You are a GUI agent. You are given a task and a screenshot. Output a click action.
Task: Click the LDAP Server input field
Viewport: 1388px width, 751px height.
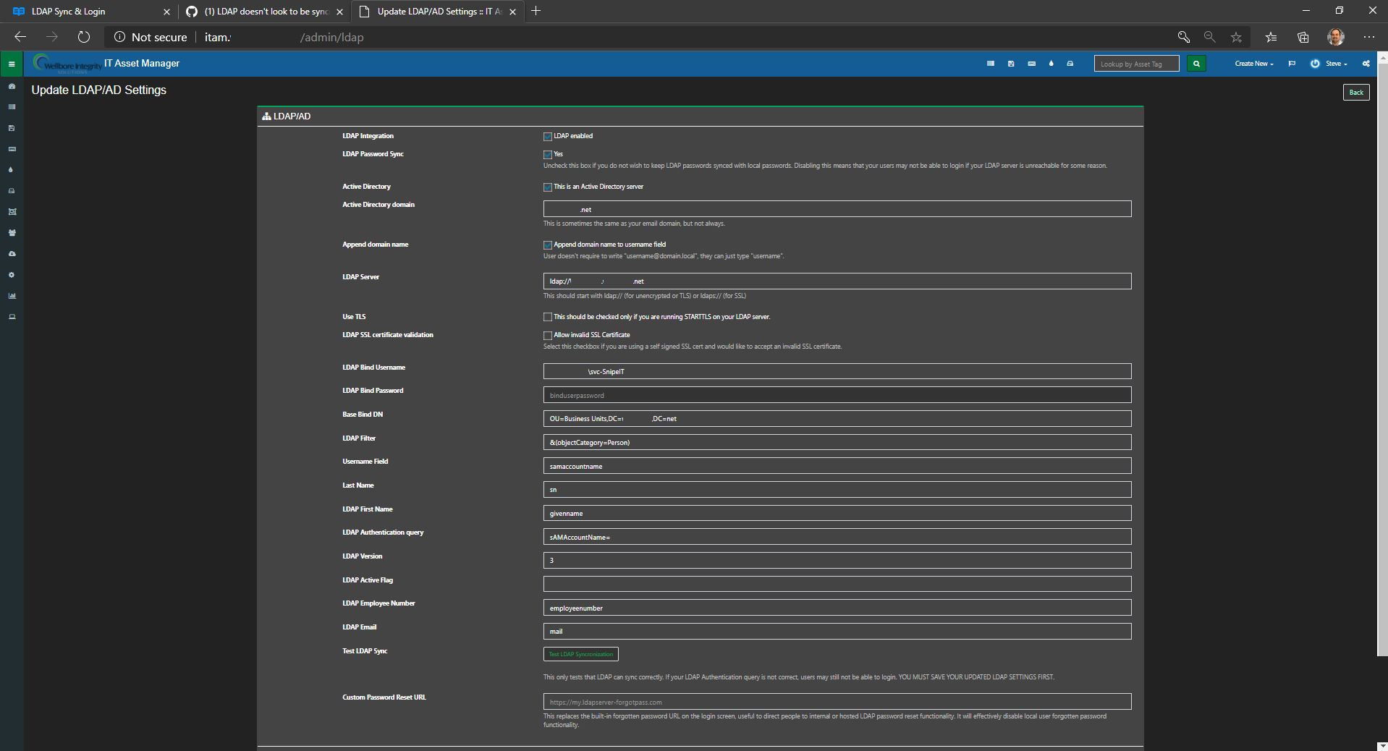[x=837, y=281]
